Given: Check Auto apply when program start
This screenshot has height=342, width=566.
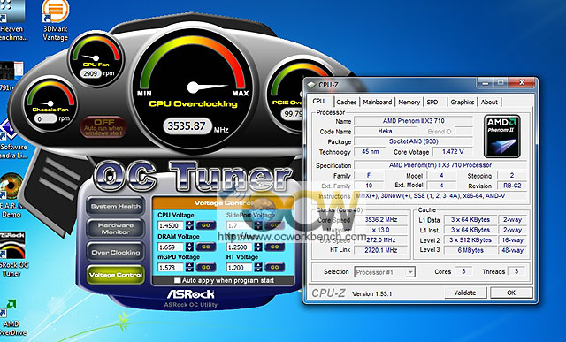Looking at the screenshot, I should pos(177,280).
